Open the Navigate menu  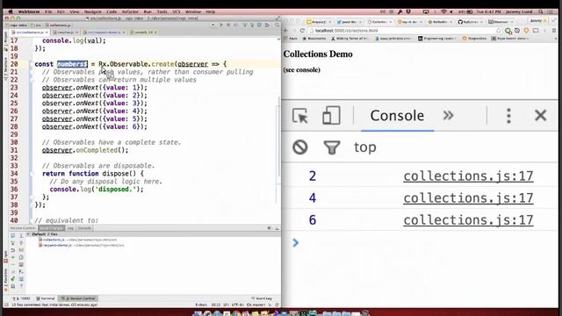(x=93, y=11)
